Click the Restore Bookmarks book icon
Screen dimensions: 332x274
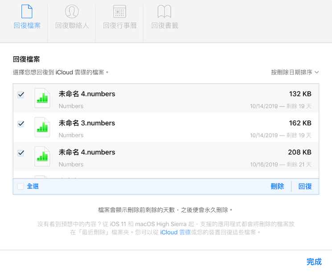(164, 11)
